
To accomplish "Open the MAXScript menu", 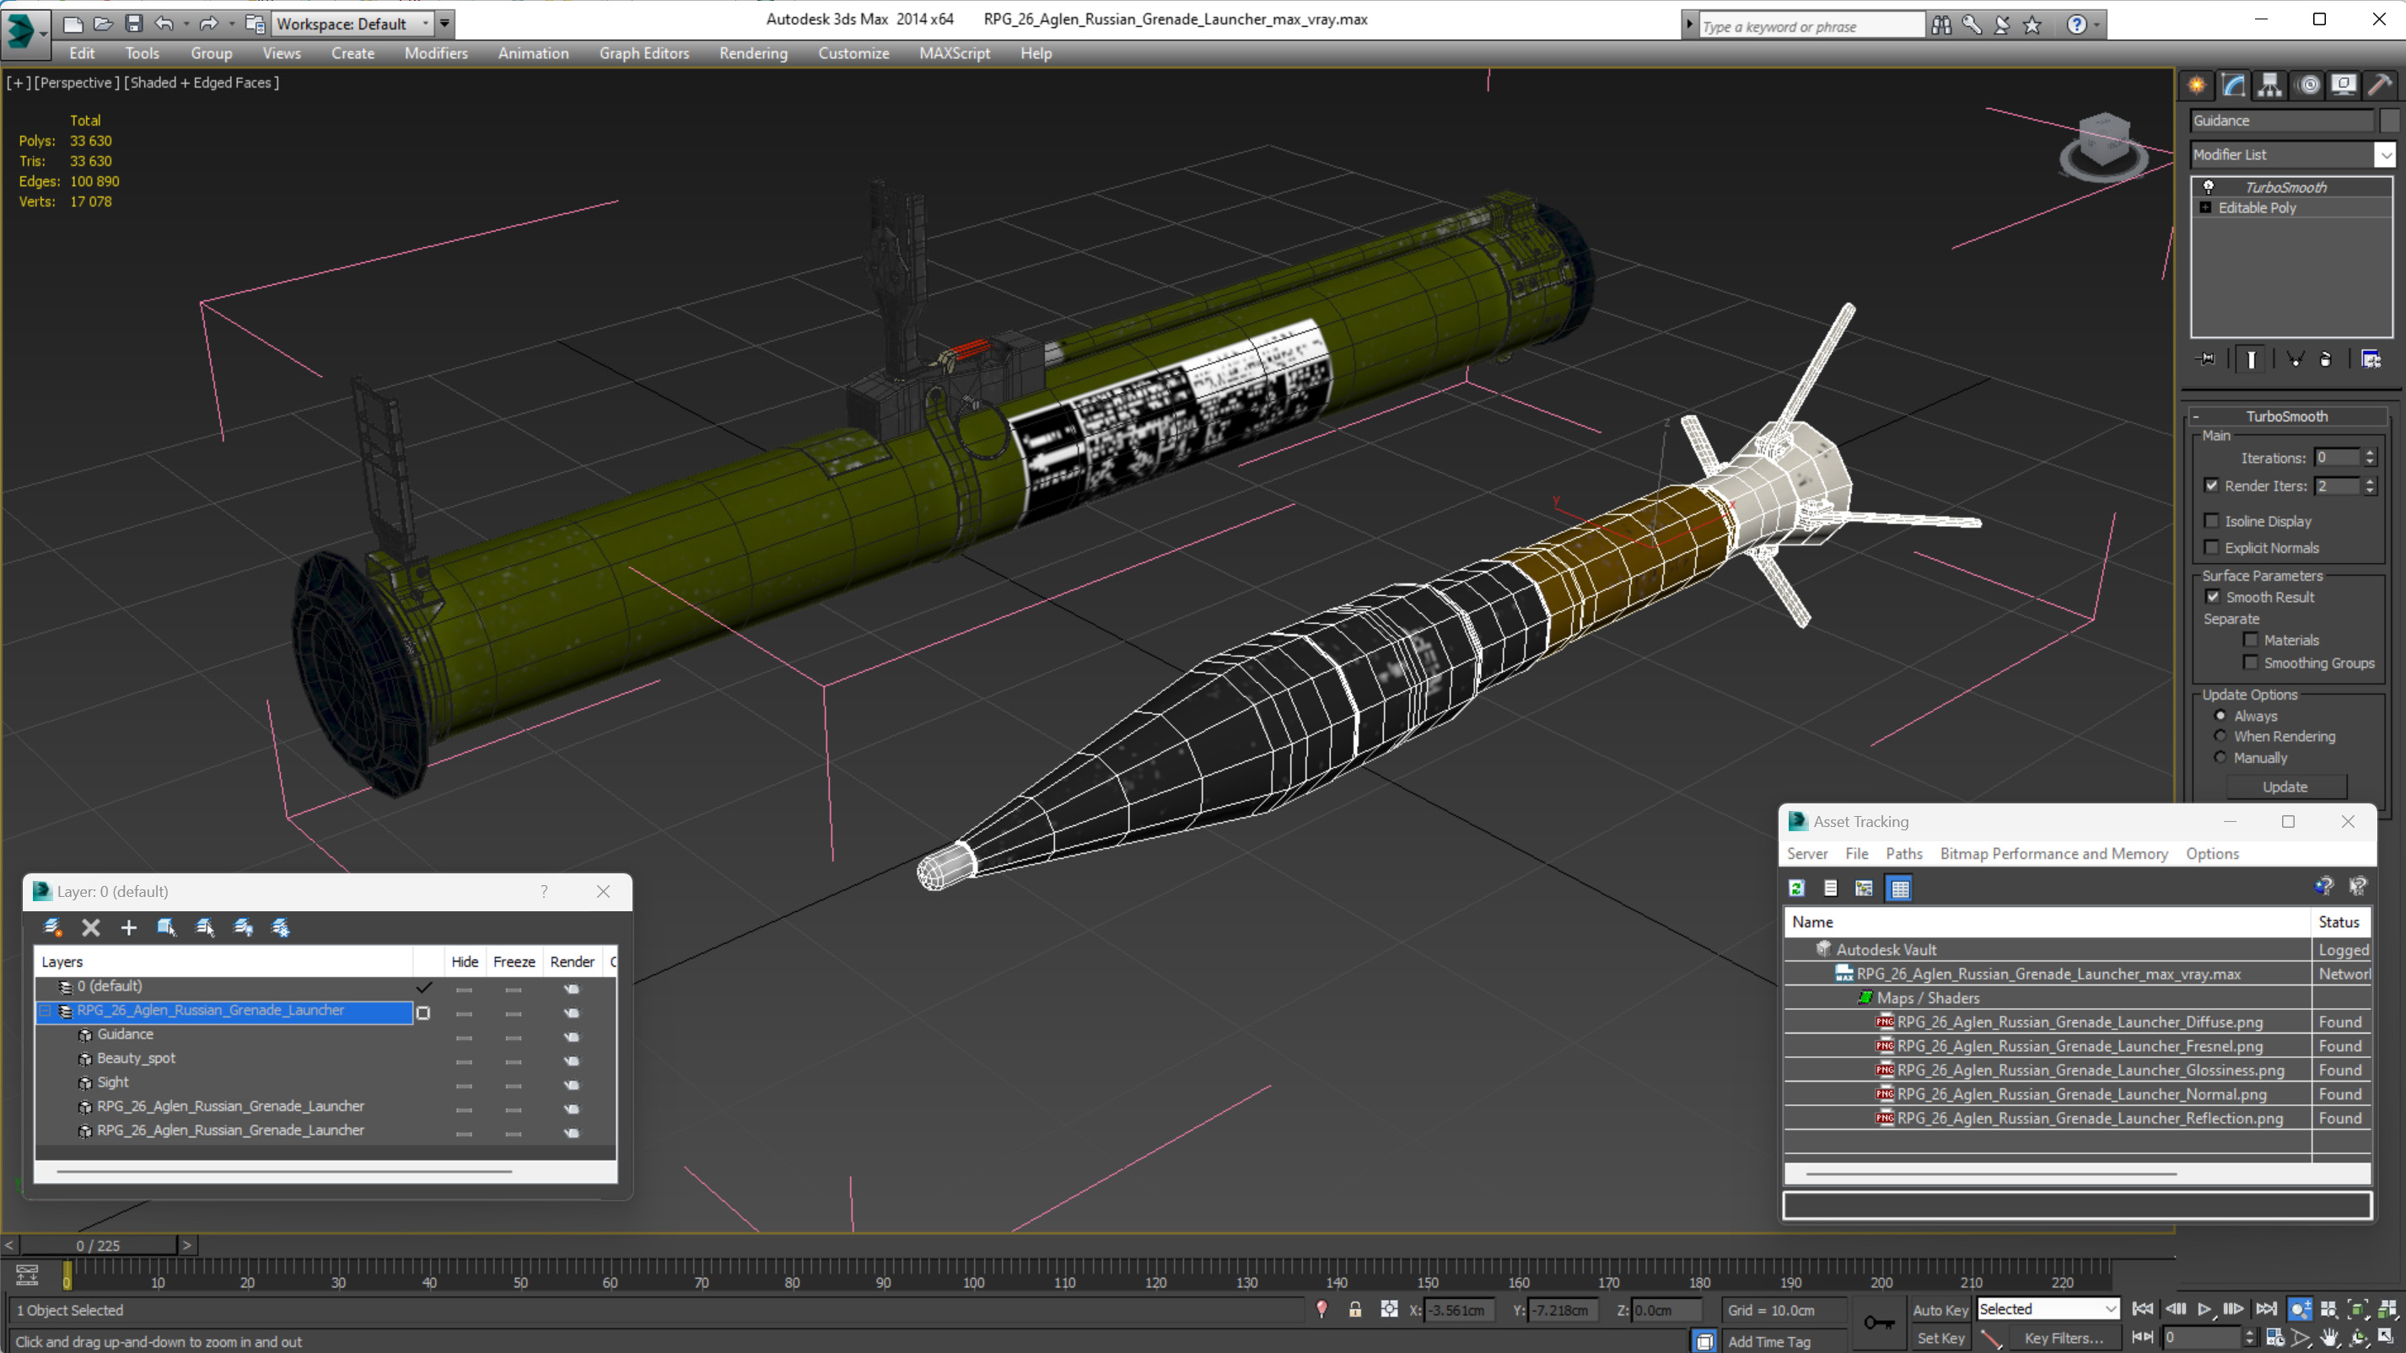I will click(x=955, y=53).
